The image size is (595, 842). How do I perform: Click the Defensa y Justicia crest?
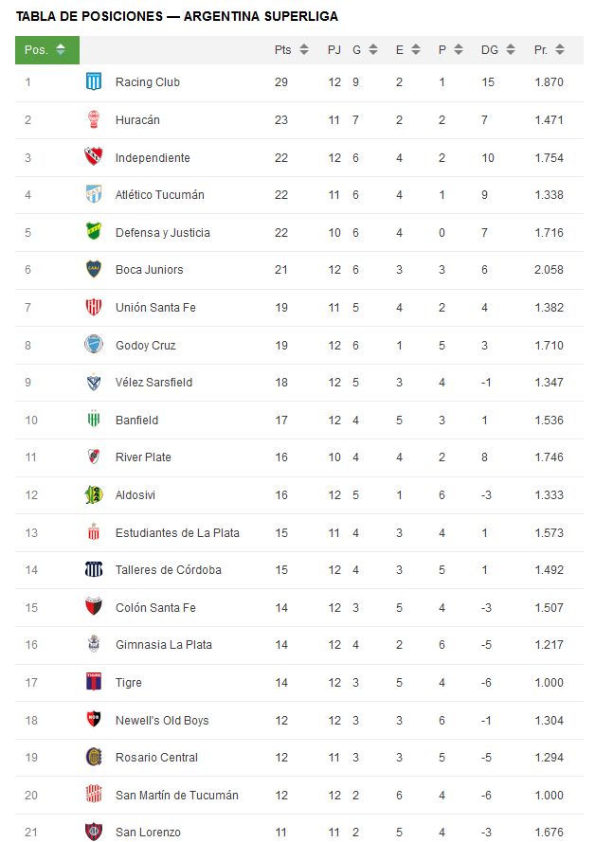click(94, 232)
